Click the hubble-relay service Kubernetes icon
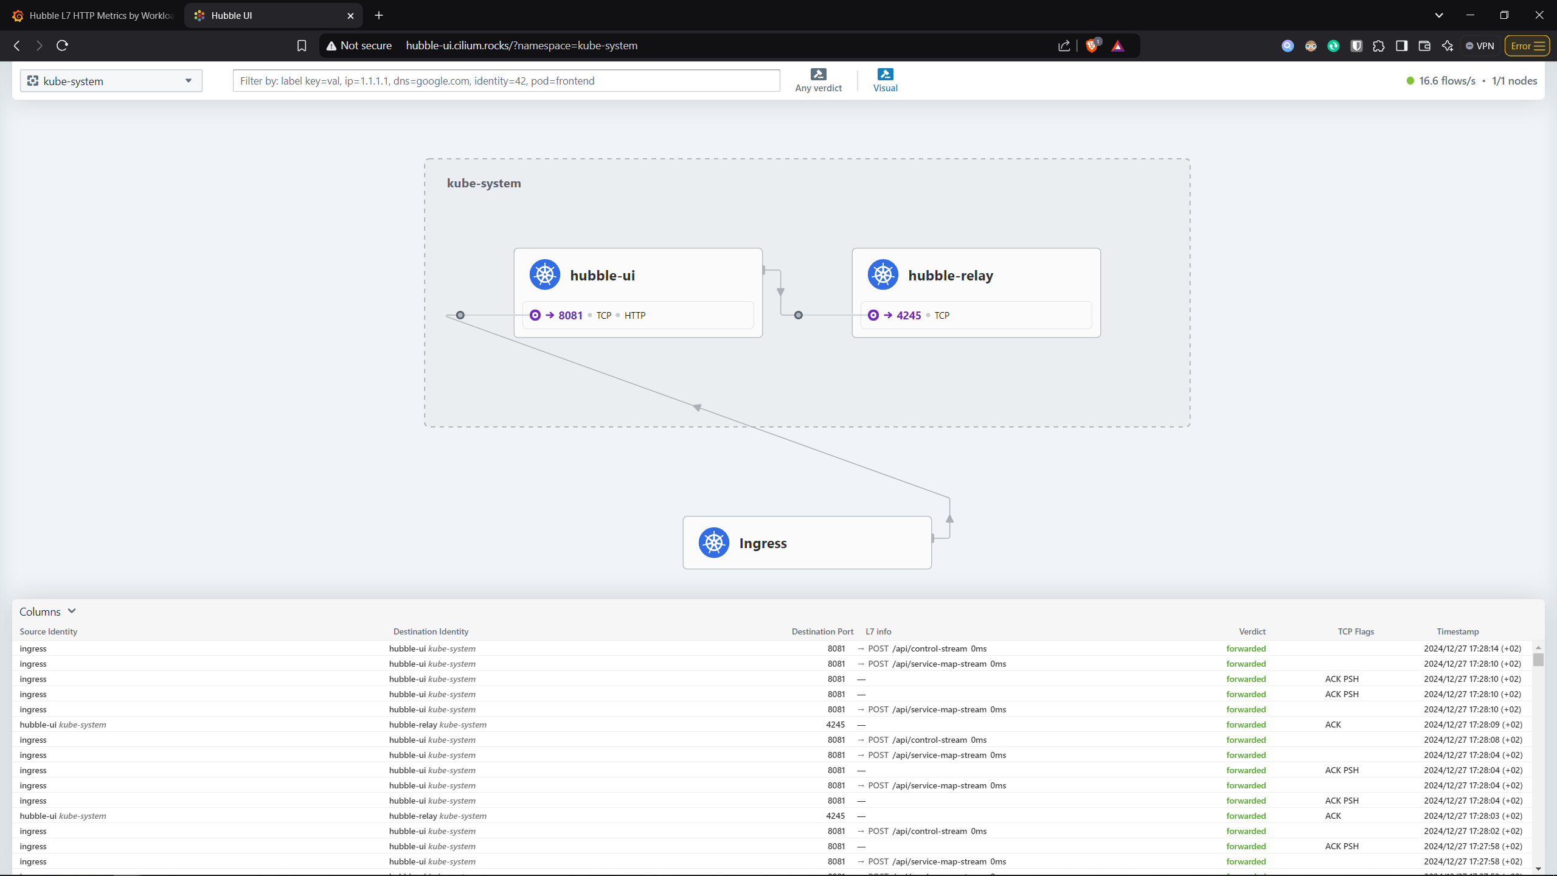The image size is (1557, 876). click(883, 275)
